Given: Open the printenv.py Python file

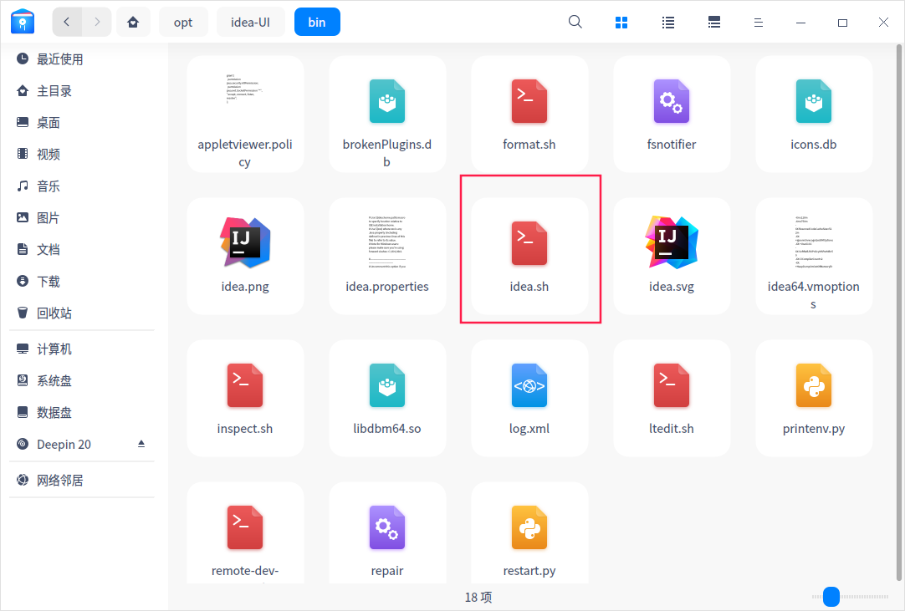Looking at the screenshot, I should pos(813,398).
